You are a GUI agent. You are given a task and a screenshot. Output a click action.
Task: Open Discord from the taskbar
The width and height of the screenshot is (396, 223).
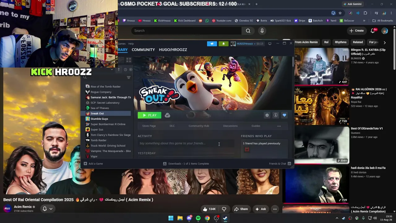point(189,218)
